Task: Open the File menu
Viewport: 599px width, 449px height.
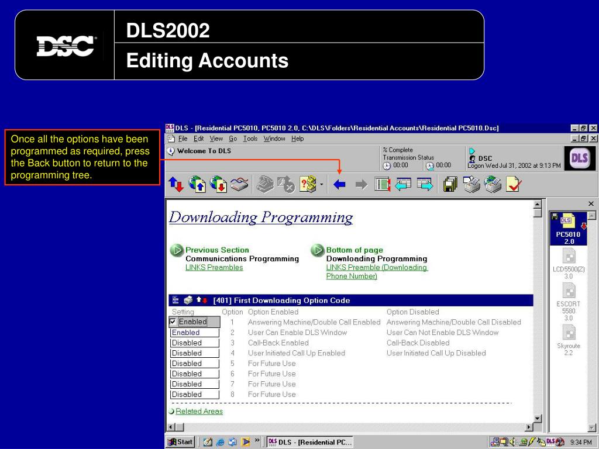Action: coord(183,139)
